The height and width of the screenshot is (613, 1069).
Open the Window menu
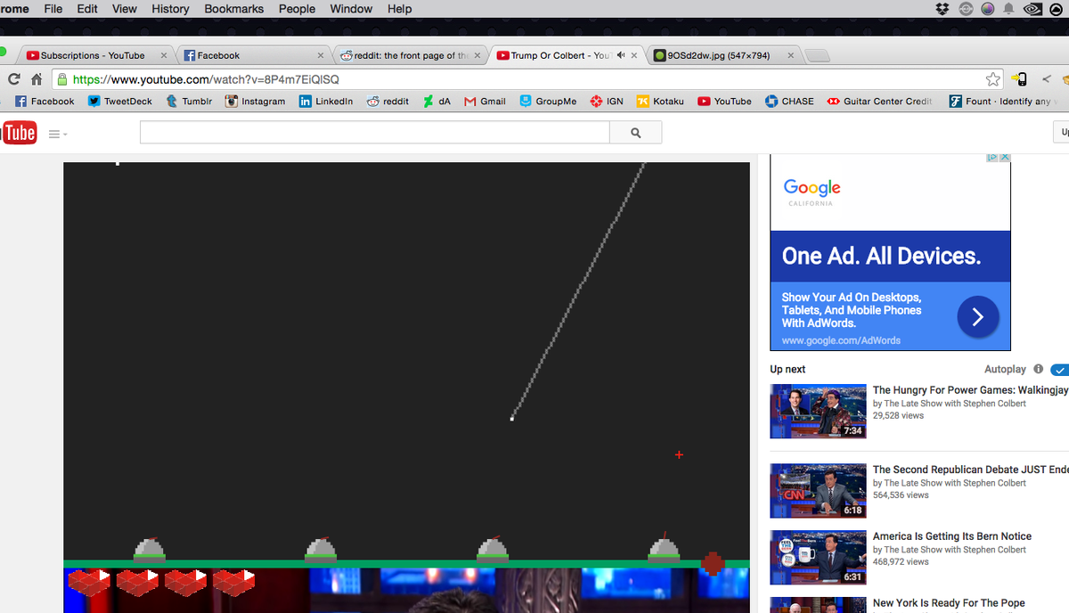(351, 9)
